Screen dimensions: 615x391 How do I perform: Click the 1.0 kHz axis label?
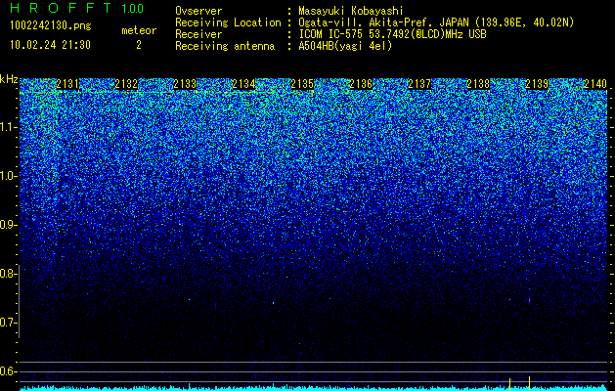pos(8,176)
